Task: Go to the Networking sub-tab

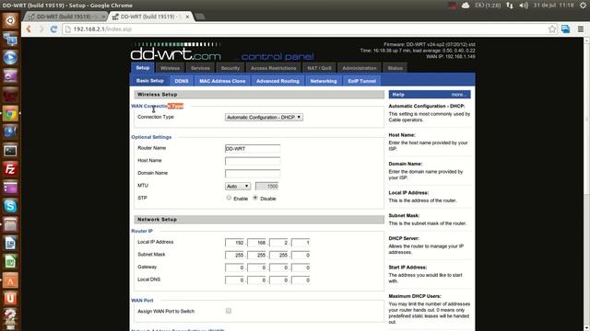Action: point(324,81)
